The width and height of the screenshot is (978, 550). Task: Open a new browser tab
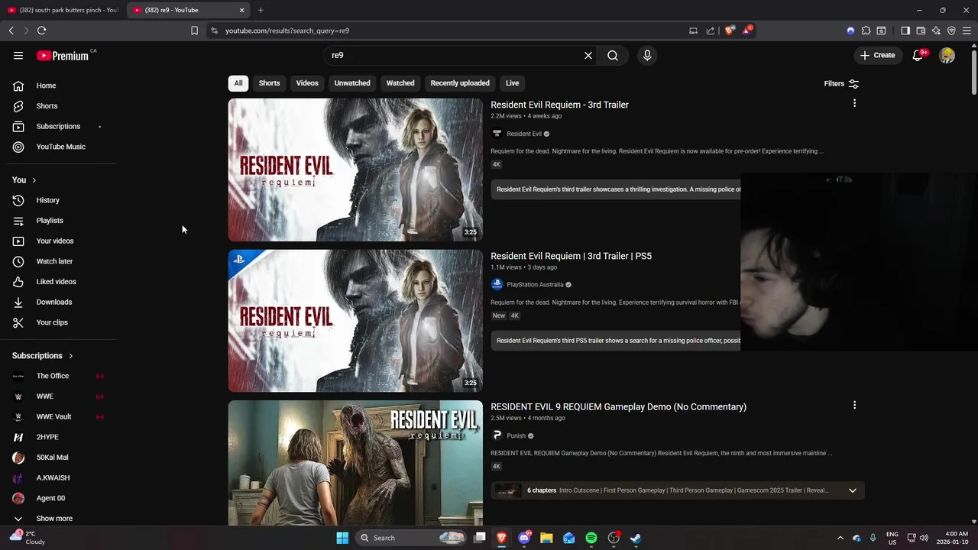(x=261, y=10)
